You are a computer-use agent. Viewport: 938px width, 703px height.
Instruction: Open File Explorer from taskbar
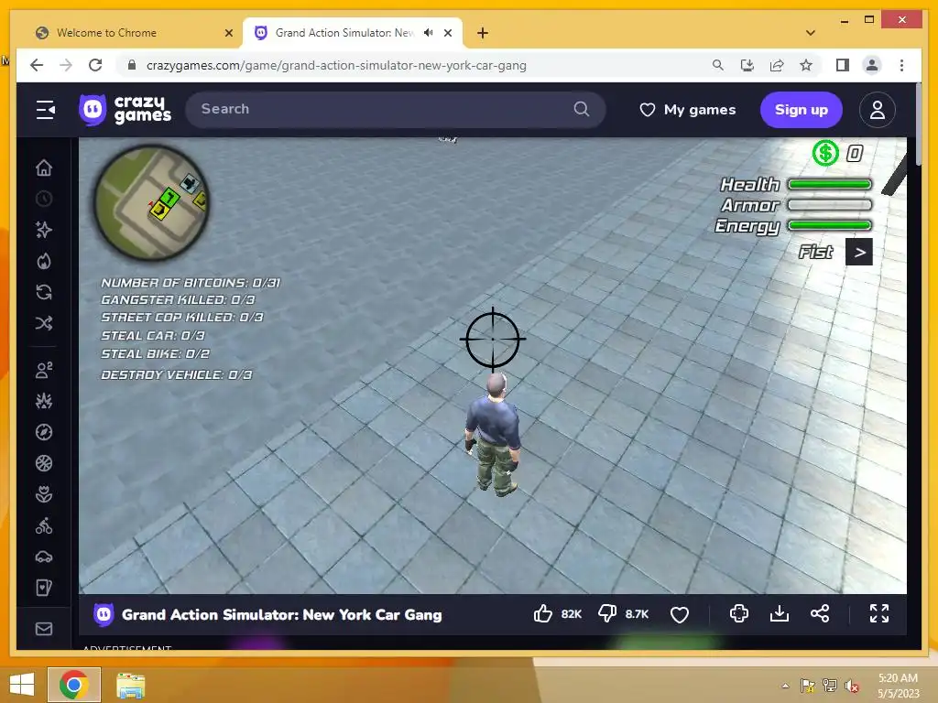130,685
